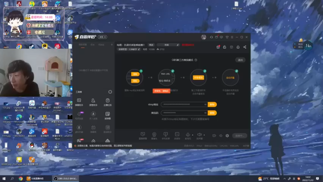Open the OBS Studio desktop shortcut
Viewport: 323px width, 182px height.
click(x=19, y=133)
